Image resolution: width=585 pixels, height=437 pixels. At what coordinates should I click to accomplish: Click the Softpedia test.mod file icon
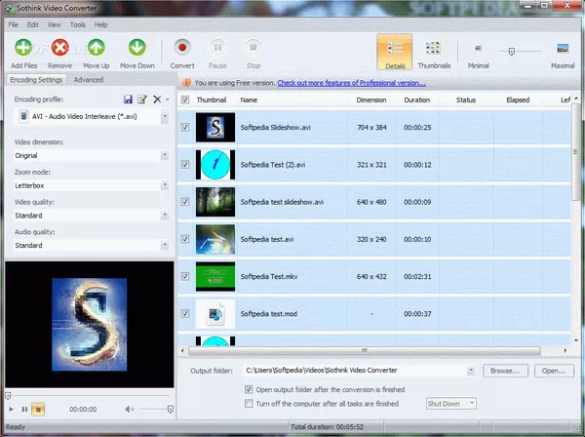[215, 314]
